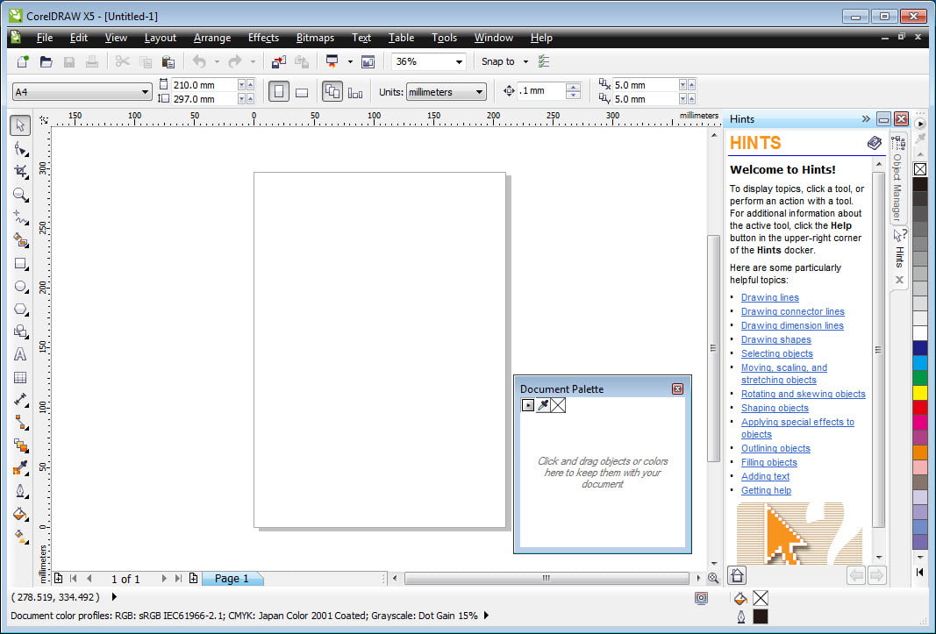The width and height of the screenshot is (936, 634).
Task: Open the Welcome Screen icon
Action: 368,61
